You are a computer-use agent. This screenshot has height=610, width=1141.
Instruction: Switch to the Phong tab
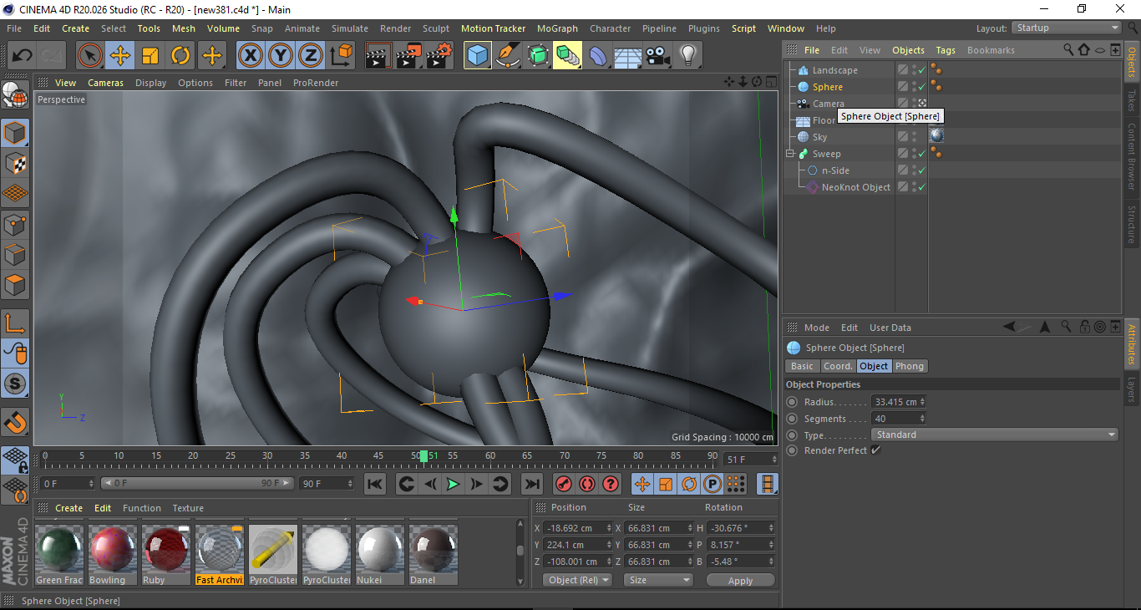point(910,366)
